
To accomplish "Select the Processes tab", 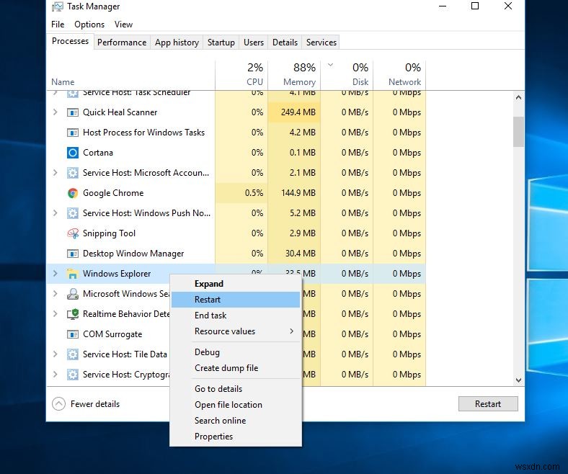I will point(70,41).
